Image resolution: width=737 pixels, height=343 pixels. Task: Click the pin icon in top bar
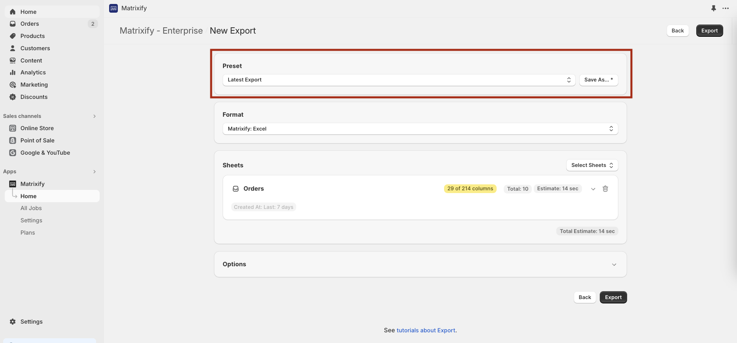click(x=713, y=8)
